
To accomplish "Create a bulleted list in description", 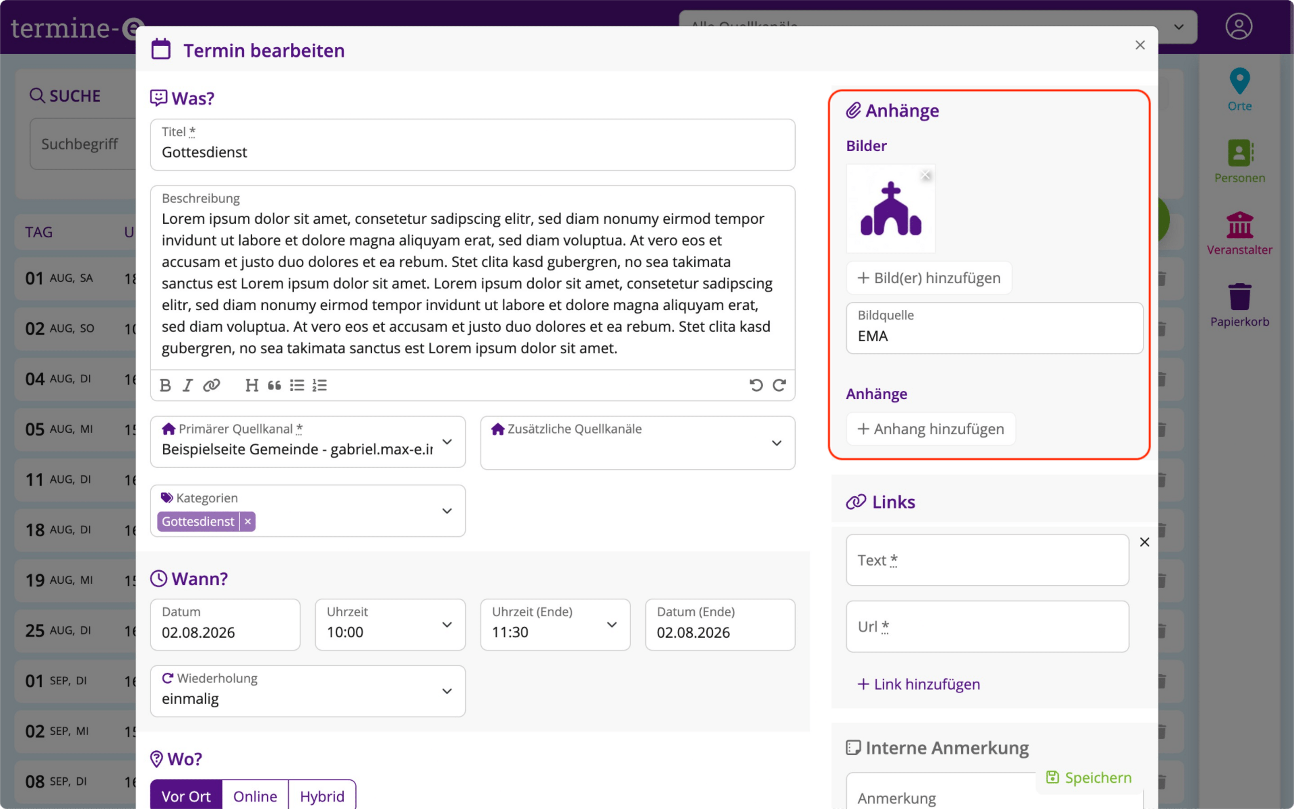I will pyautogui.click(x=297, y=385).
